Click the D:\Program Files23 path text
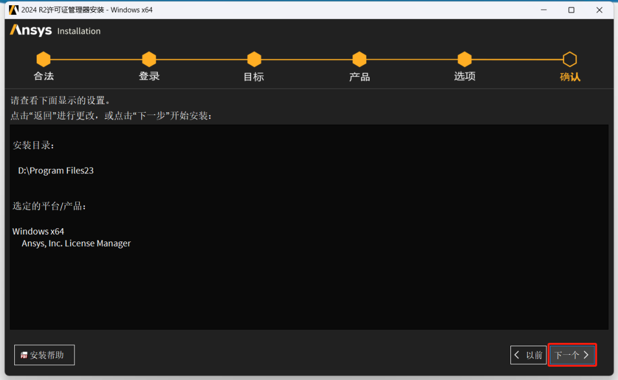618x380 pixels. tap(56, 171)
